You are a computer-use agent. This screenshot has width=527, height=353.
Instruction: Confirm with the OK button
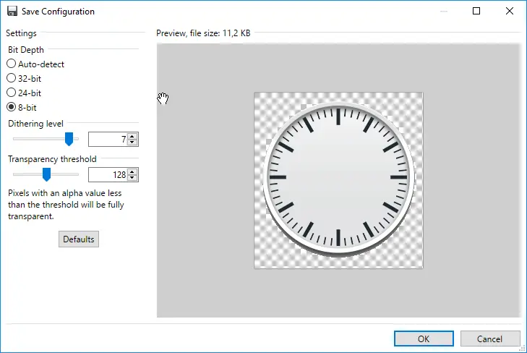[424, 339]
